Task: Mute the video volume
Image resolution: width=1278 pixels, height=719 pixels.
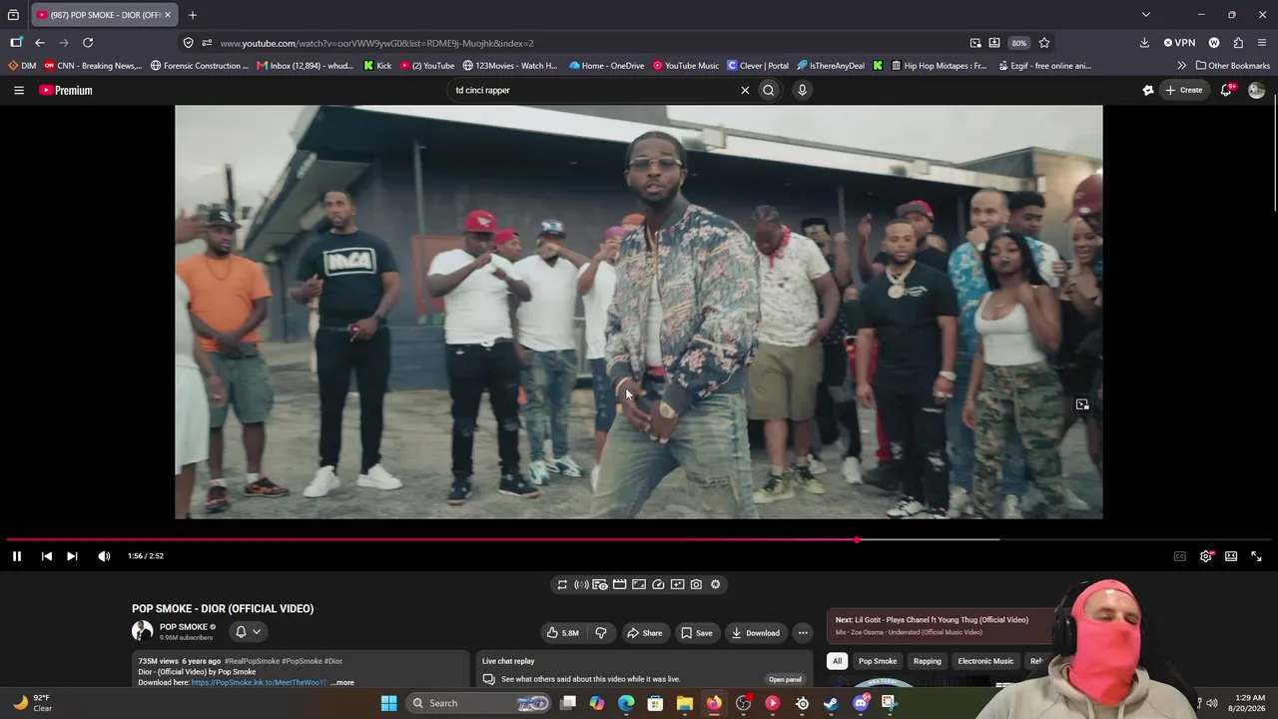Action: tap(104, 556)
